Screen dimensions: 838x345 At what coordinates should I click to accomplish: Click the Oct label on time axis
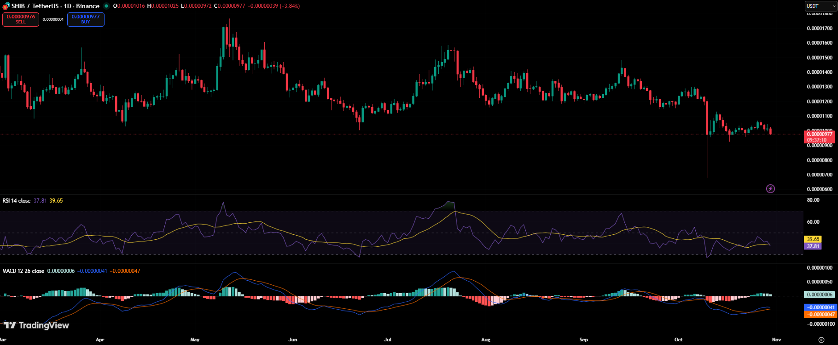click(x=678, y=339)
